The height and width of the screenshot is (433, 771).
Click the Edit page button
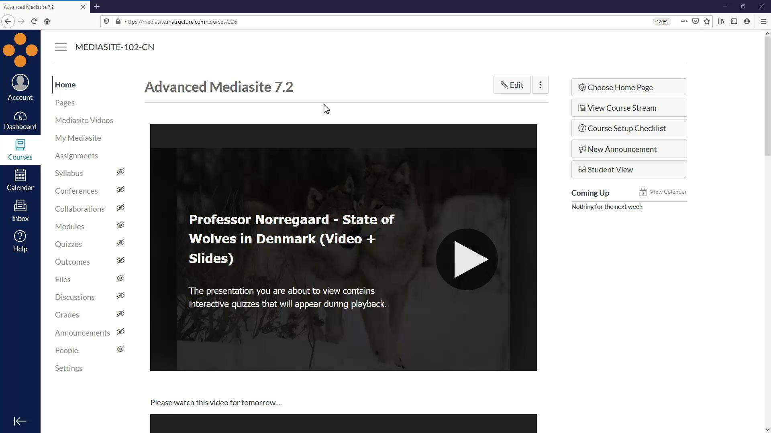coord(512,85)
